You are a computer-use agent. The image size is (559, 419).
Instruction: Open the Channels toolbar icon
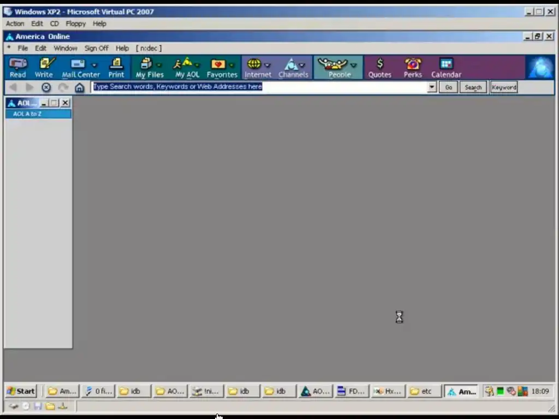pos(292,67)
